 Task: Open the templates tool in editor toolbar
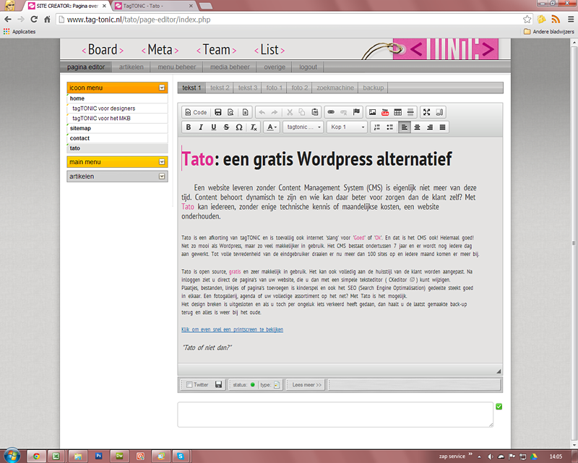coord(245,112)
